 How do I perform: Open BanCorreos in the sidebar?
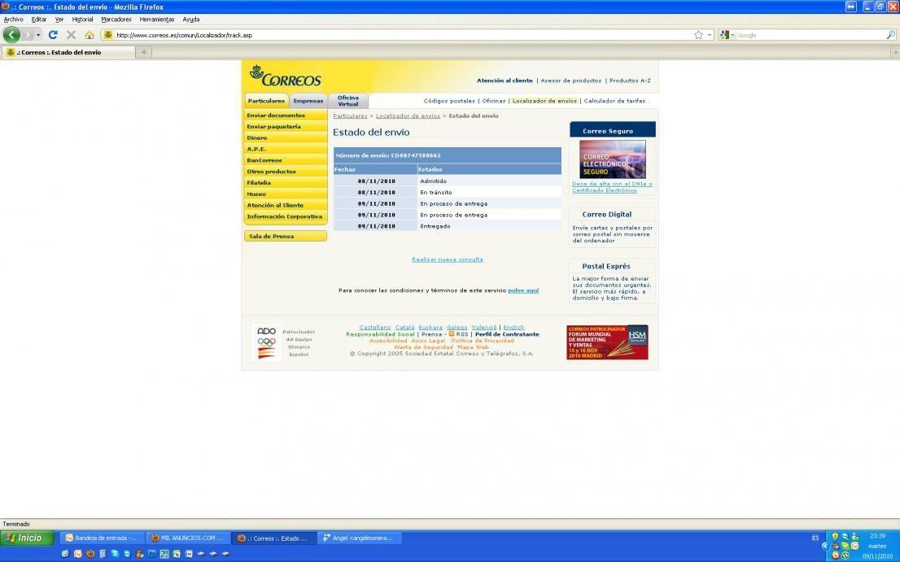(x=286, y=160)
